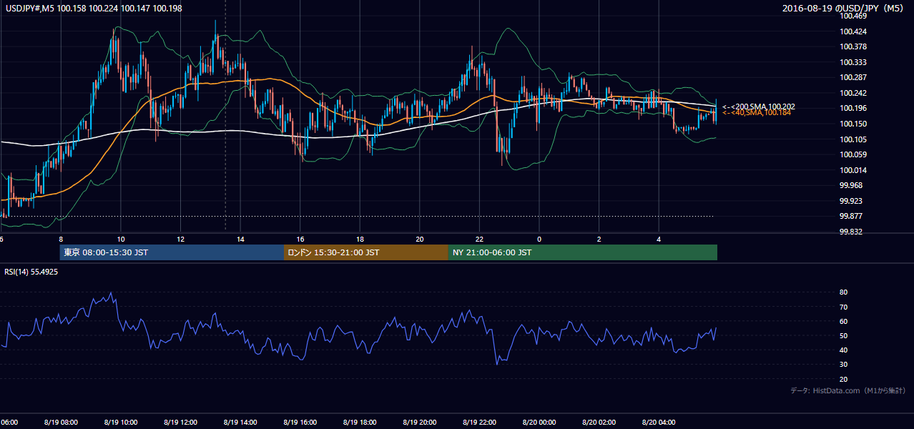The width and height of the screenshot is (914, 429).
Task: Click the RSI(14) 55.4925 indicator label
Action: [31, 272]
